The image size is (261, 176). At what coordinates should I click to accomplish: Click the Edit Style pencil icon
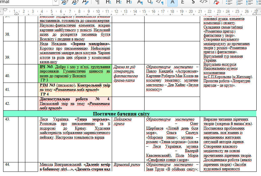[x=86, y=2]
